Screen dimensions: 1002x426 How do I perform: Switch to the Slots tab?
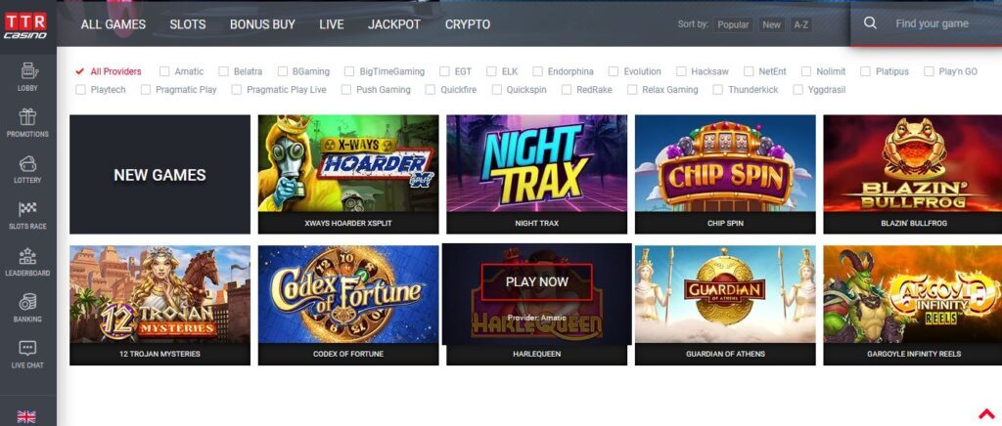coord(188,24)
